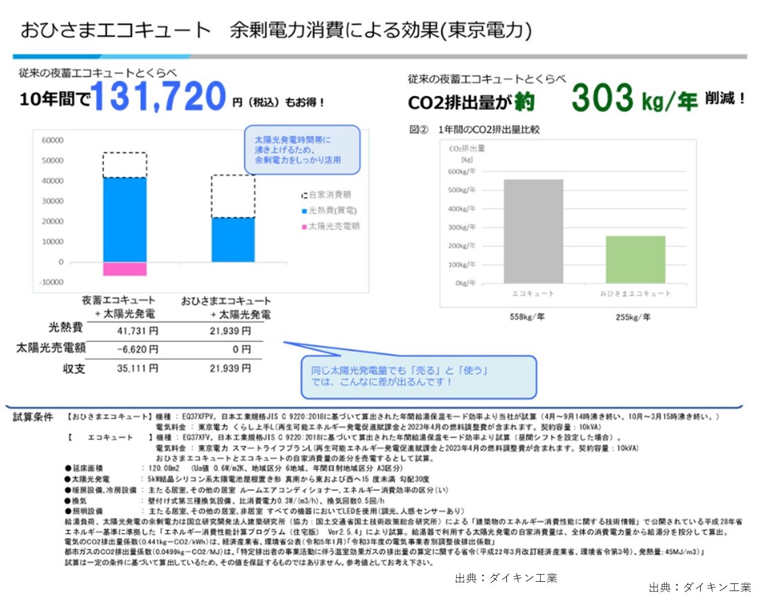The height and width of the screenshot is (602, 761).
Task: Click the pink negative bar below zero
Action: (x=125, y=269)
